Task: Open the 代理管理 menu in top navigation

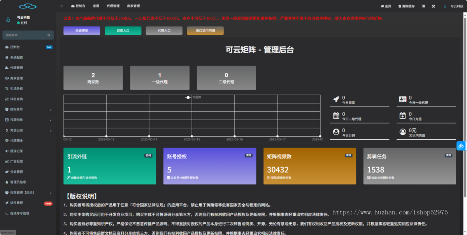Action: click(113, 6)
